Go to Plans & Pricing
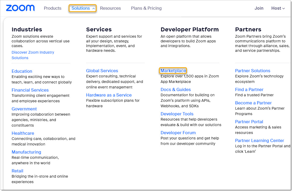The height and width of the screenshot is (192, 293). (x=146, y=8)
